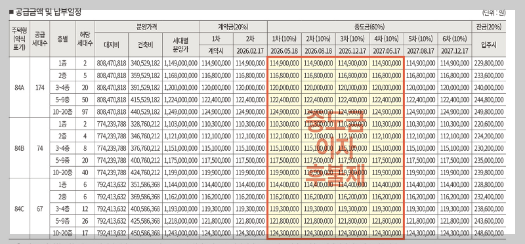
Task: Click the '2027.05.17' date cell
Action: (x=387, y=51)
